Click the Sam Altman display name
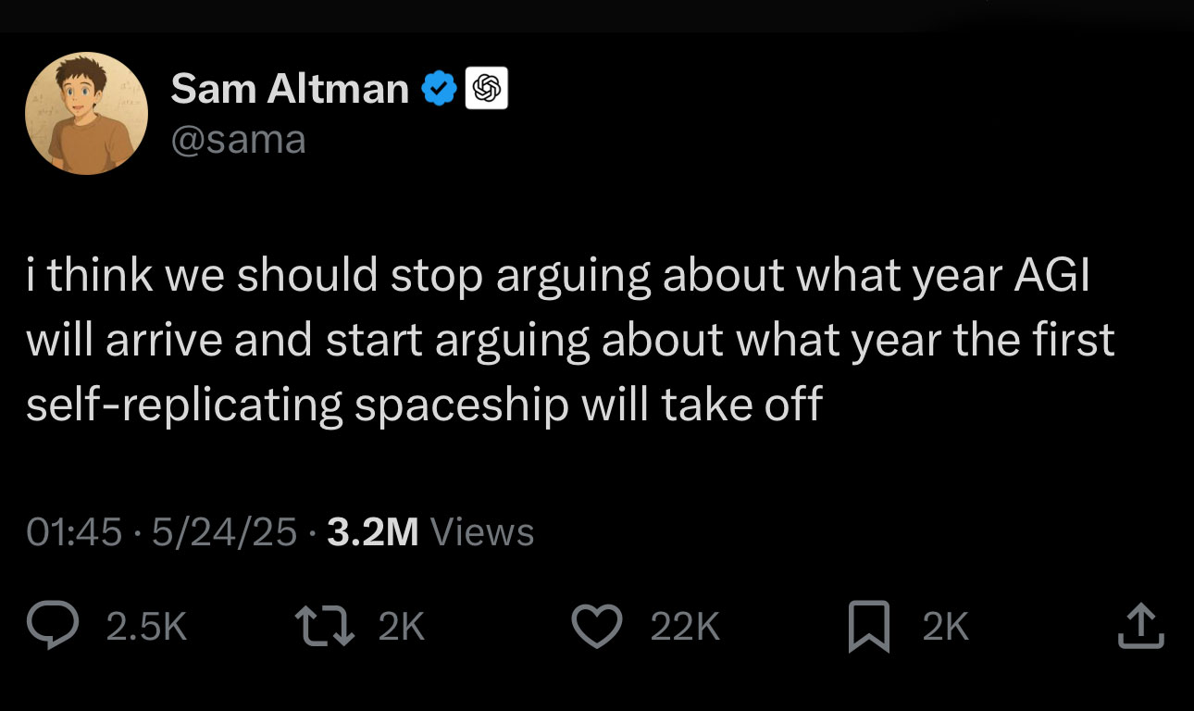This screenshot has width=1194, height=711. click(289, 89)
